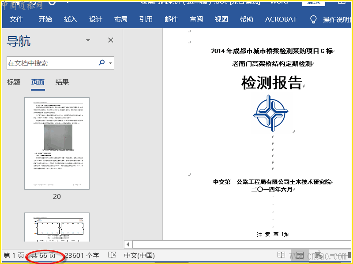
Task: Click the page label 20 under thumbnail
Action: (x=57, y=197)
